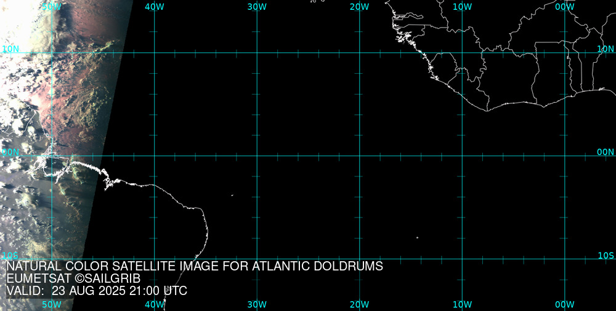
Task: Click the 'VALID: 23 AUG 2025 21:00 UTC' timestamp
Action: 97,291
